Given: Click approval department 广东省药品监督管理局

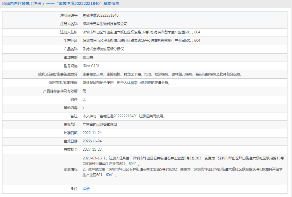Looking at the screenshot, I should pyautogui.click(x=100, y=125).
